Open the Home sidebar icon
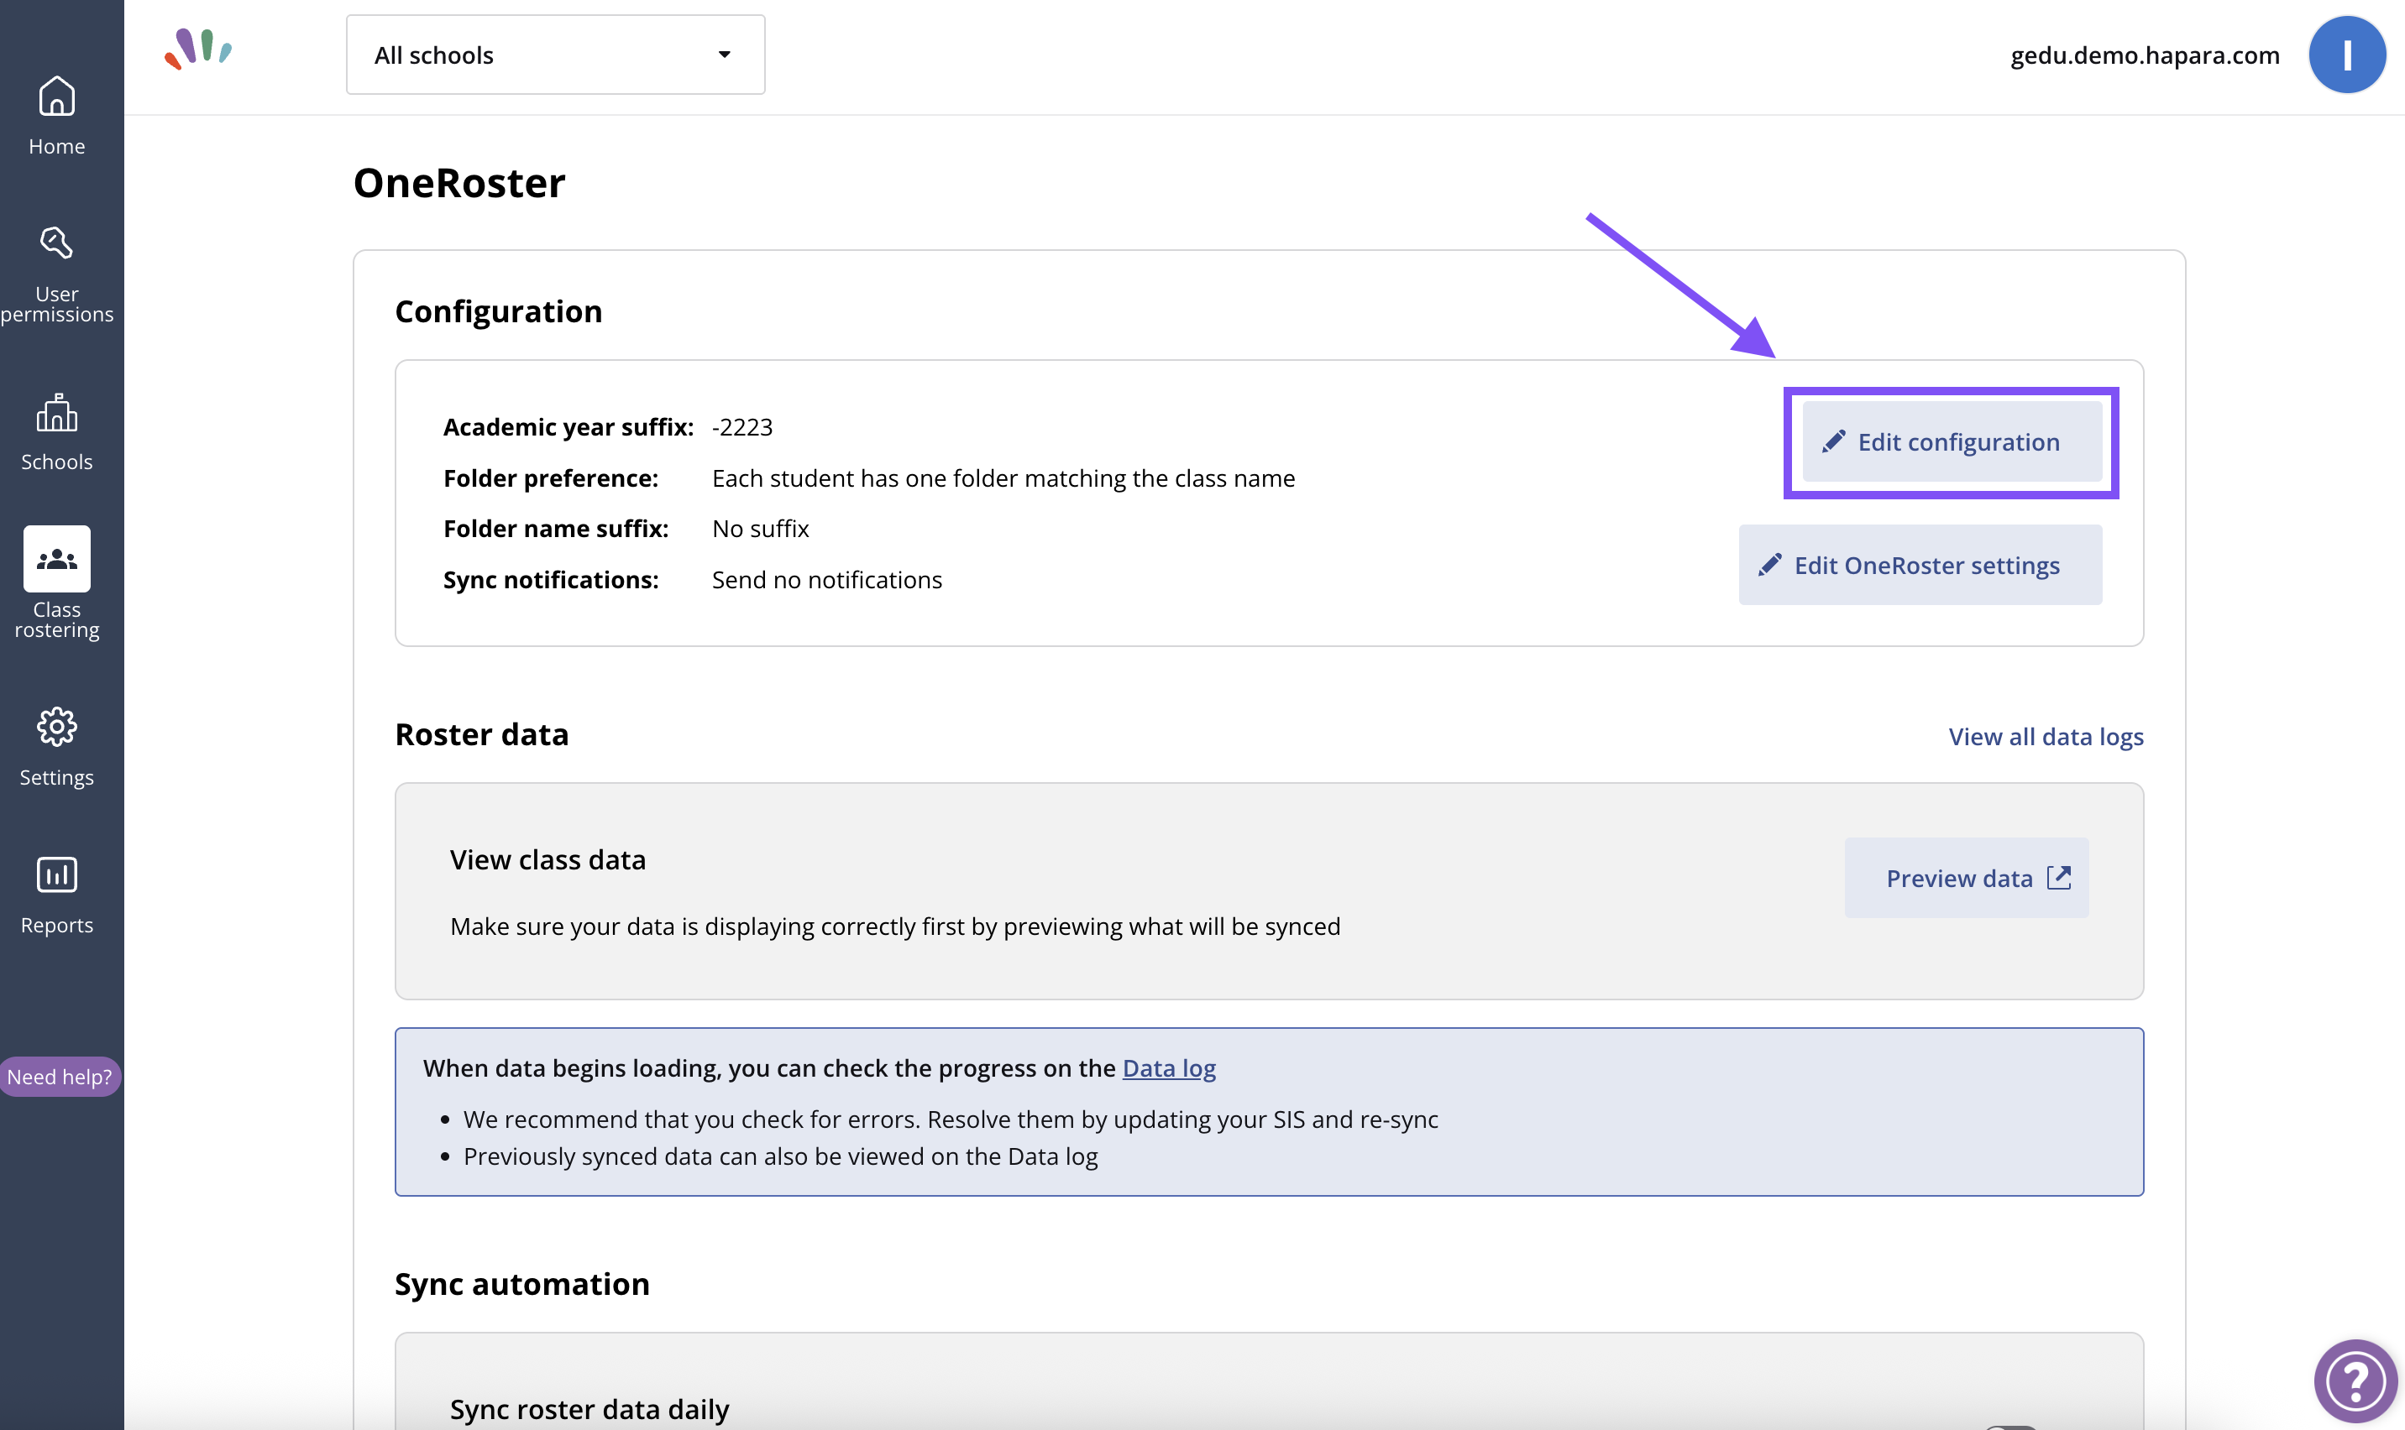This screenshot has width=2405, height=1430. [57, 97]
